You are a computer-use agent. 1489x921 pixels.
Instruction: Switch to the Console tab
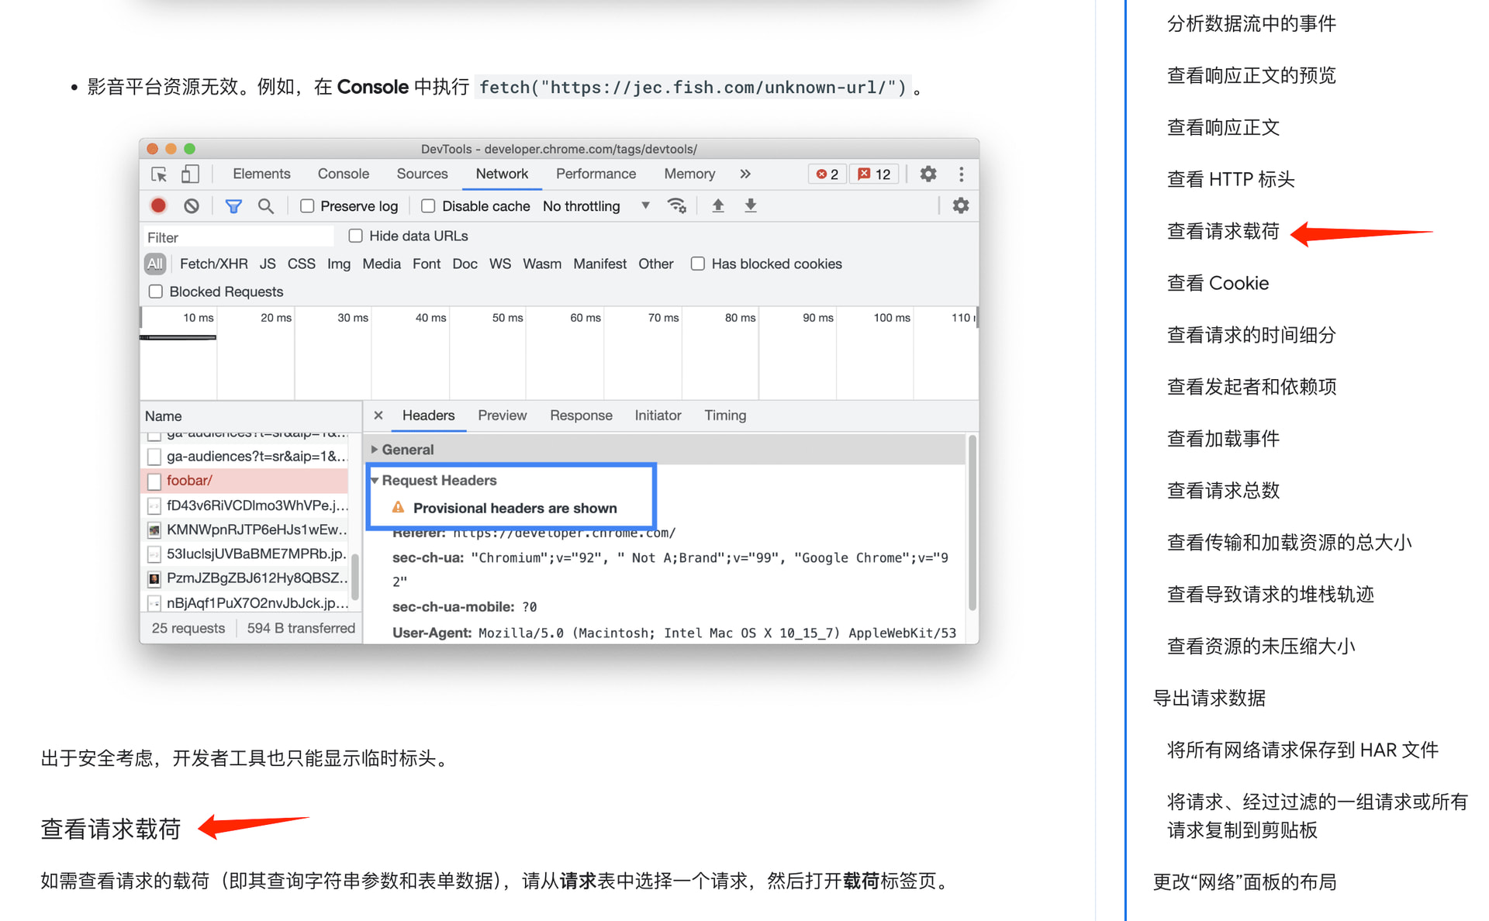coord(343,174)
